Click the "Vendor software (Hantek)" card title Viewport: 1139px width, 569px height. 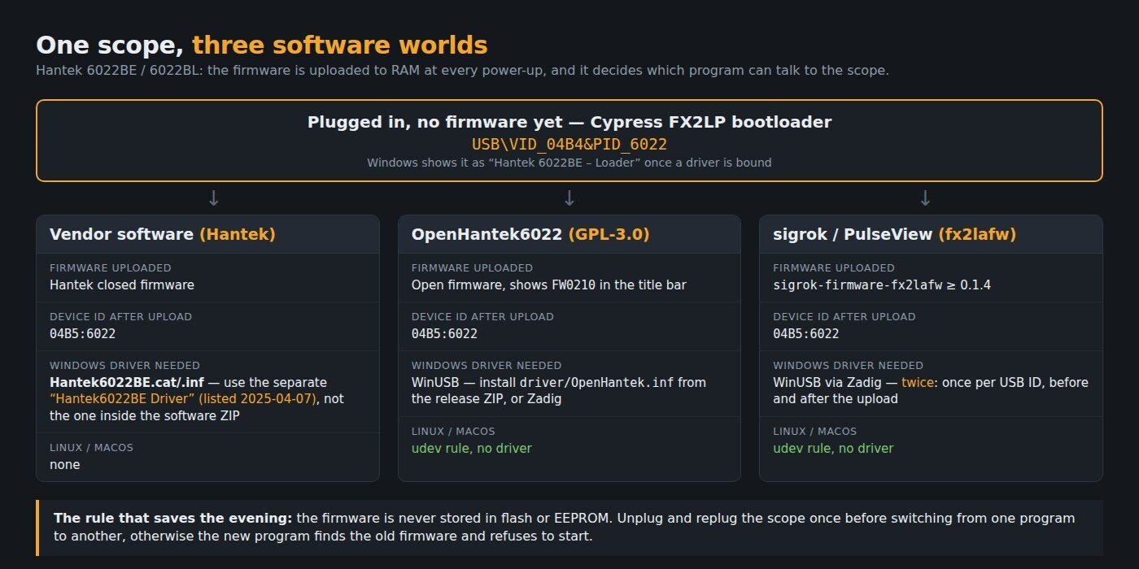[163, 234]
